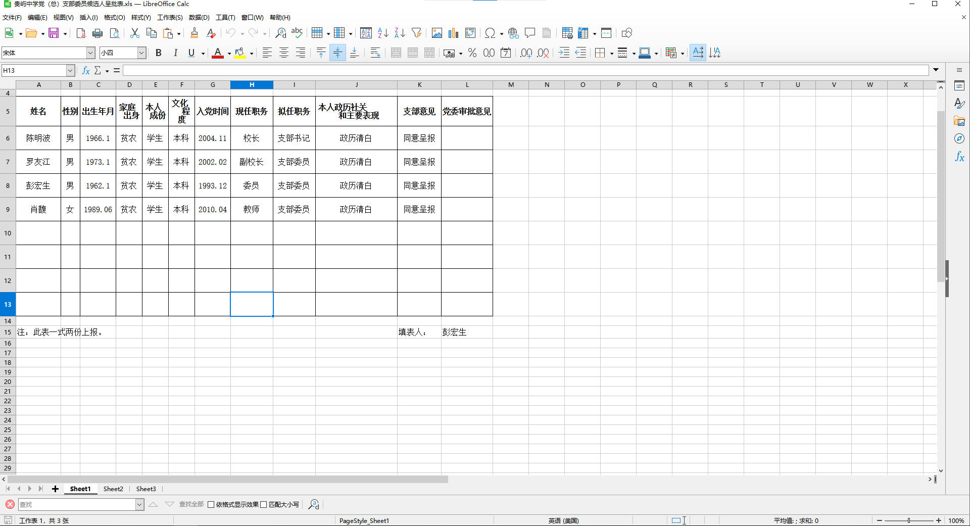This screenshot has height=526, width=970.
Task: Open the font name 宋体 dropdown
Action: [91, 53]
